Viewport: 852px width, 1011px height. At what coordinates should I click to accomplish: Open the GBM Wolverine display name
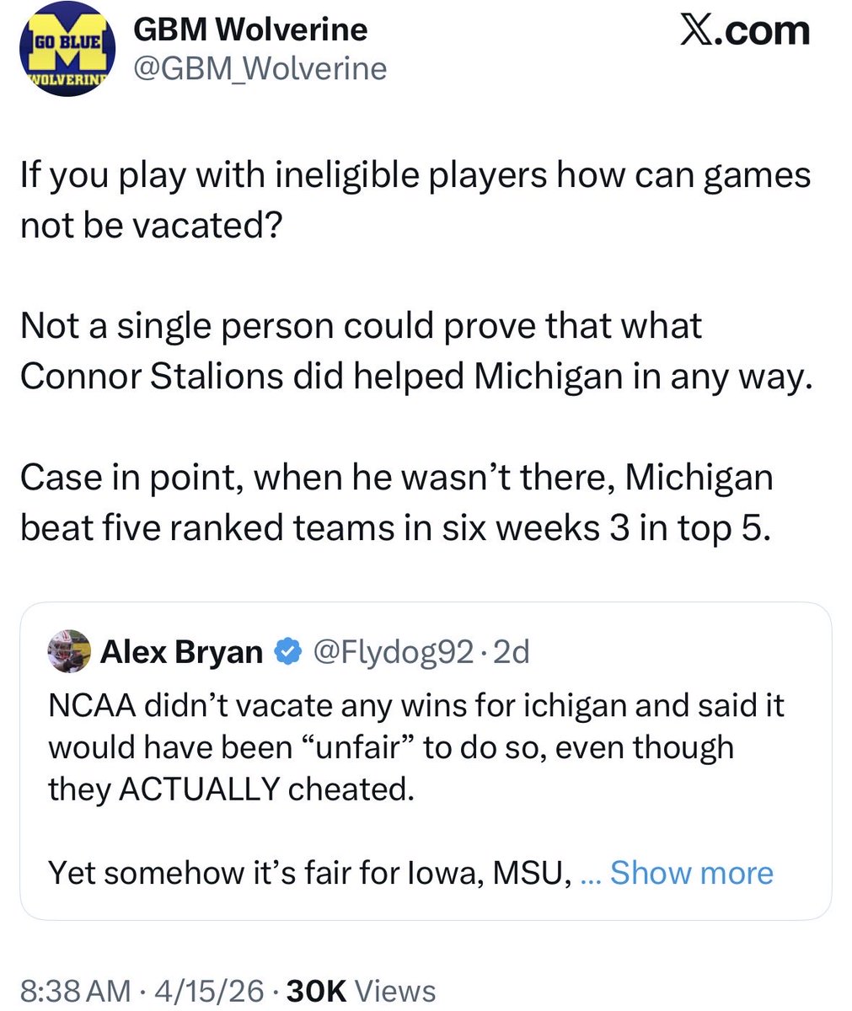tap(250, 30)
